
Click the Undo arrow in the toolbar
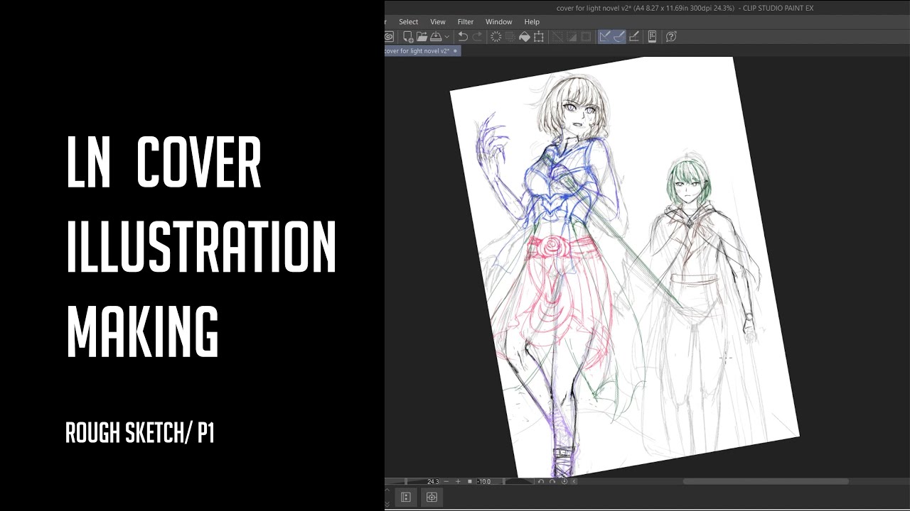[x=463, y=37]
